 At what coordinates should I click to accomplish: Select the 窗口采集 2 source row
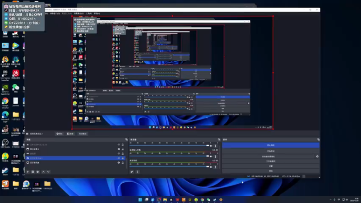75,149
